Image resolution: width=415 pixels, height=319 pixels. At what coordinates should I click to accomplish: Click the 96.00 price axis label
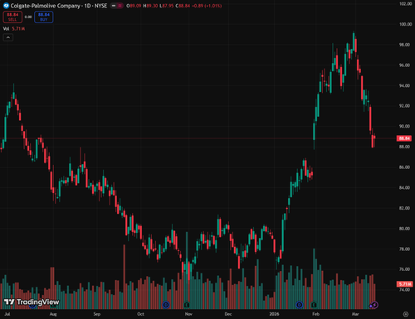404,65
